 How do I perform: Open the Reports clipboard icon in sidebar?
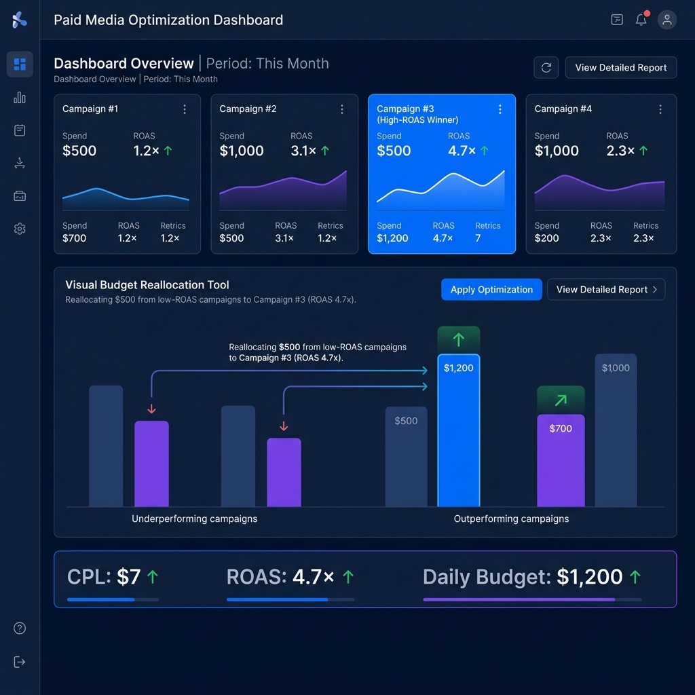point(19,130)
